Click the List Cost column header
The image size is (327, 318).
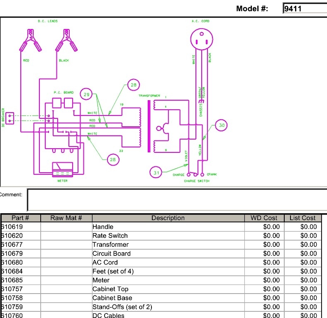tap(303, 218)
